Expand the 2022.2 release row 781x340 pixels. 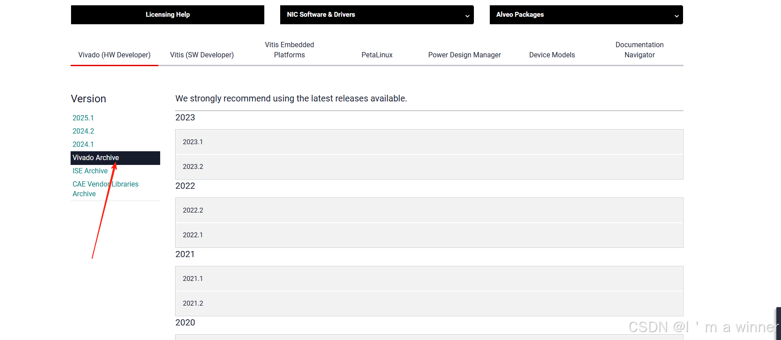[429, 210]
